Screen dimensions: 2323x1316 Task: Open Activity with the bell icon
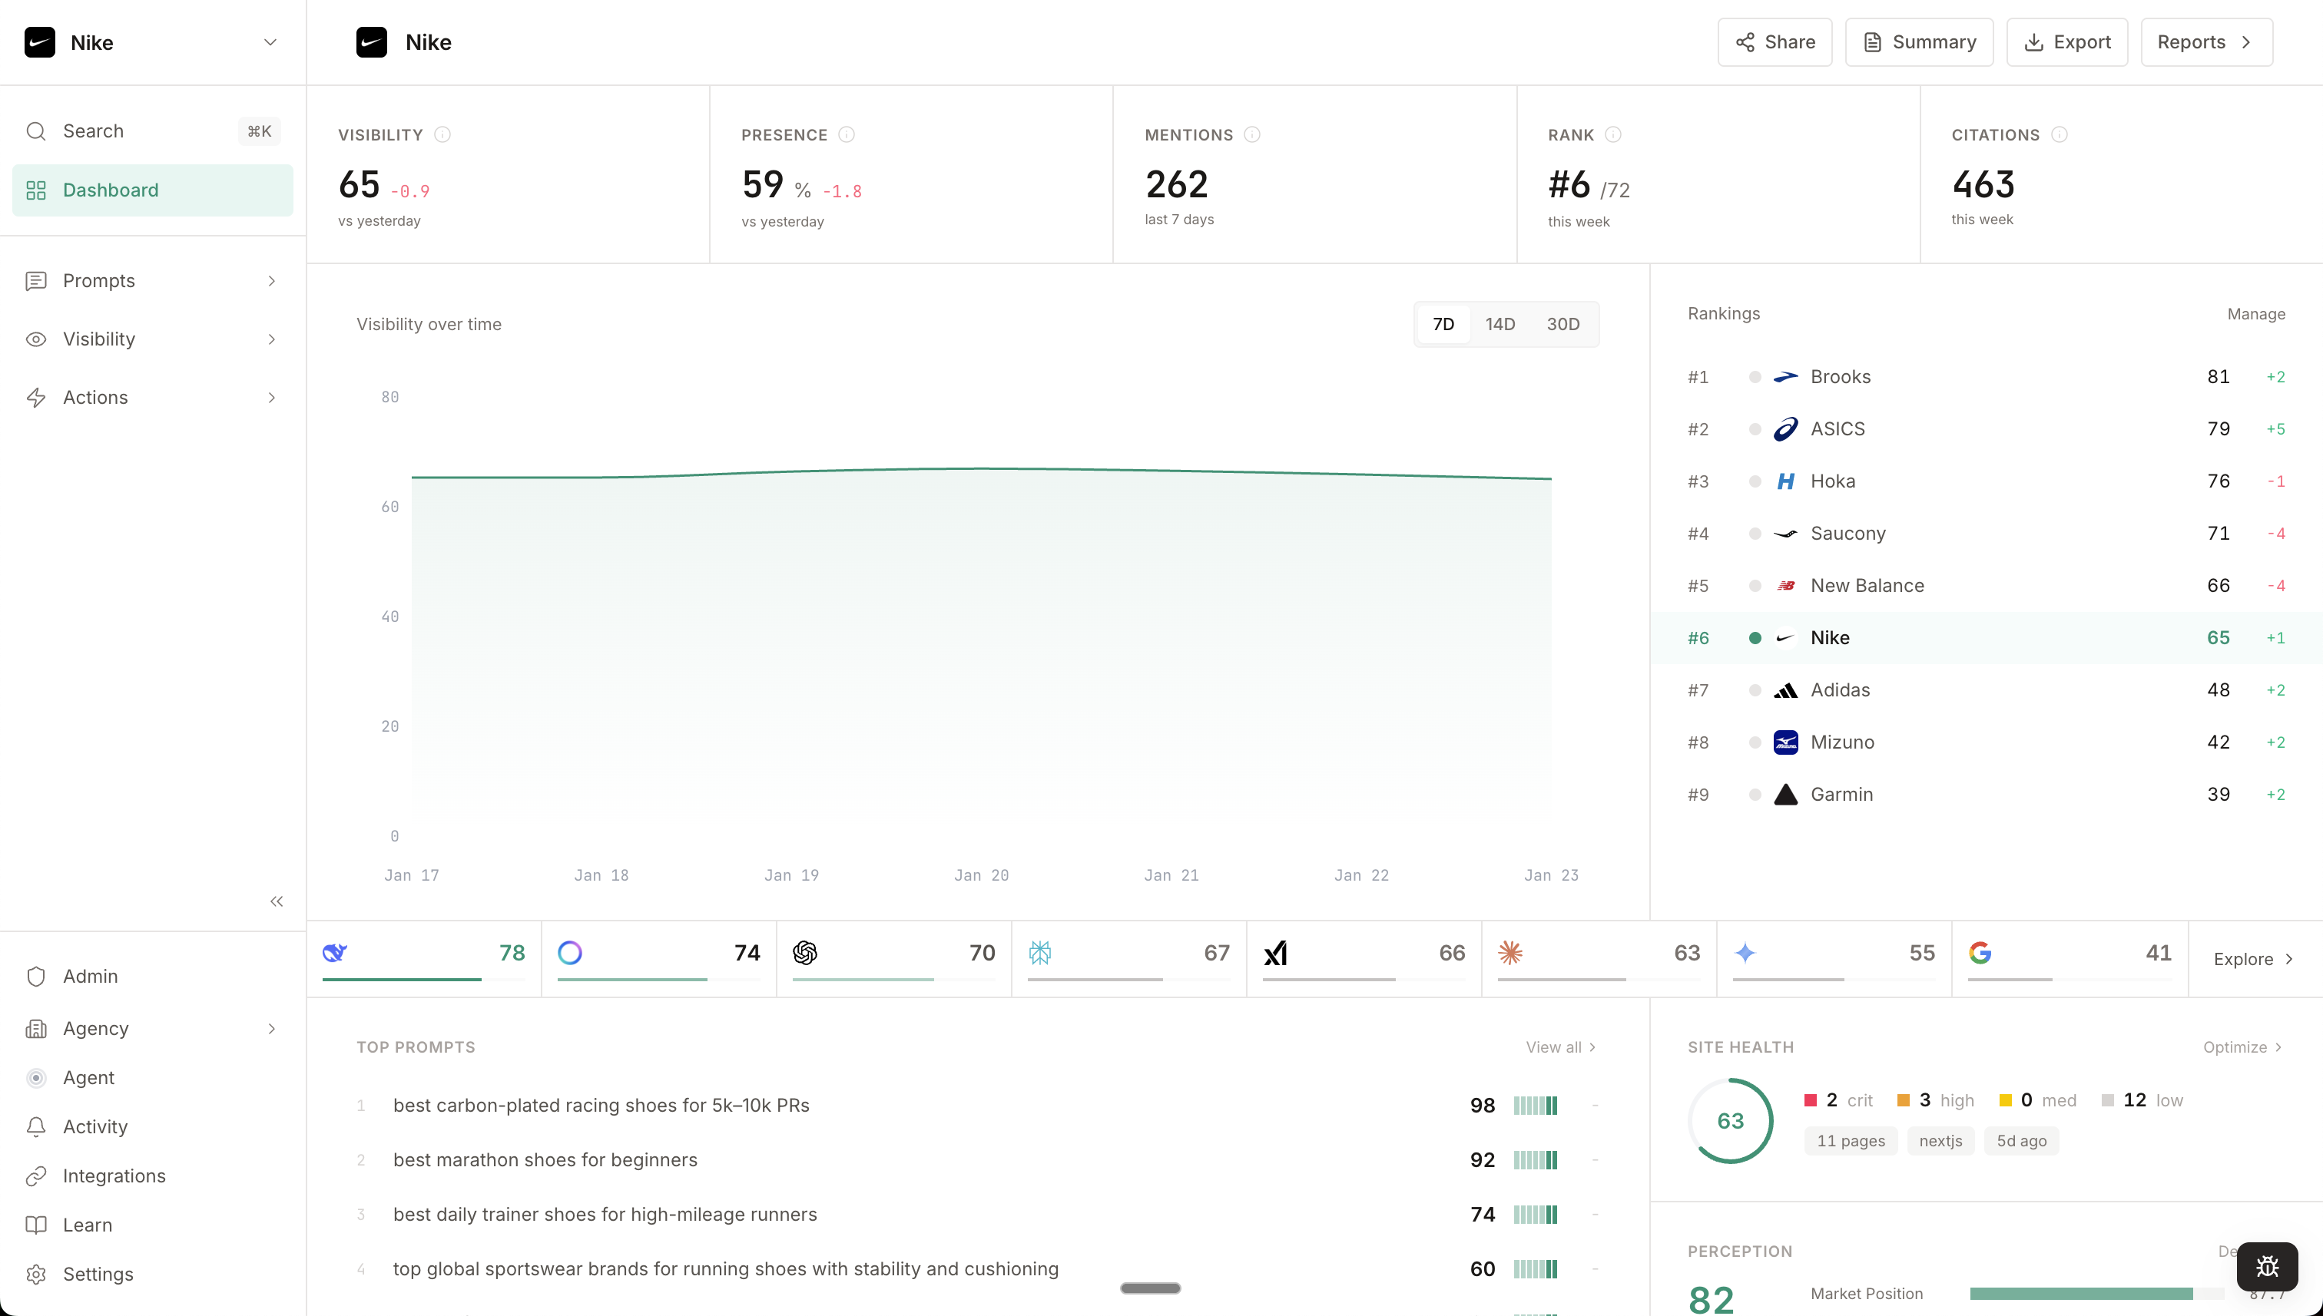(36, 1127)
